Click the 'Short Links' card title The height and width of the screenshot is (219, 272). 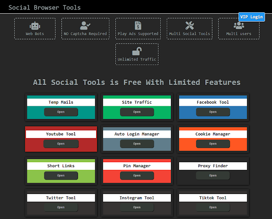click(x=61, y=166)
